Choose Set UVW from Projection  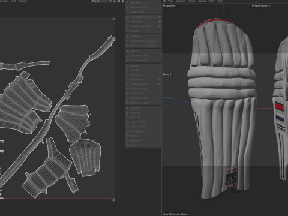pyautogui.click(x=143, y=17)
